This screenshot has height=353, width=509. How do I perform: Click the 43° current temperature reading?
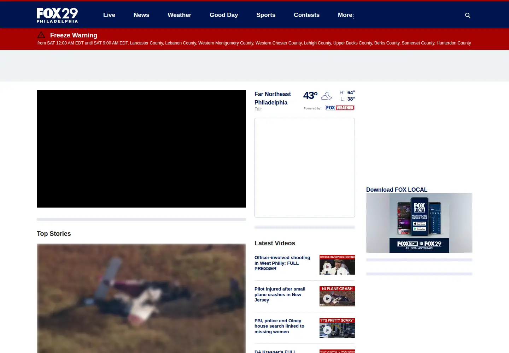click(310, 95)
